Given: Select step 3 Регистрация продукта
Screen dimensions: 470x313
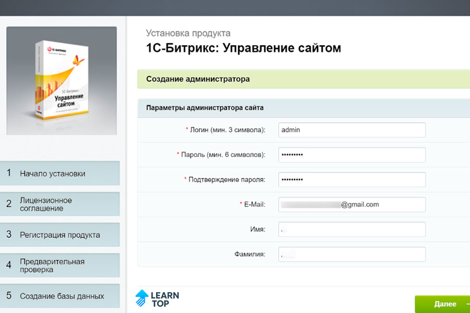Looking at the screenshot, I should pos(60,235).
